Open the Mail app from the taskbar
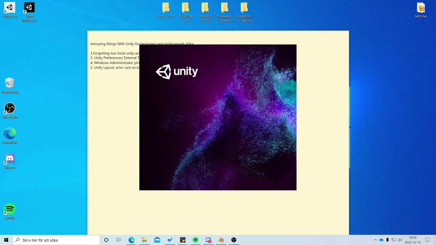The width and height of the screenshot is (436, 245). (157, 240)
